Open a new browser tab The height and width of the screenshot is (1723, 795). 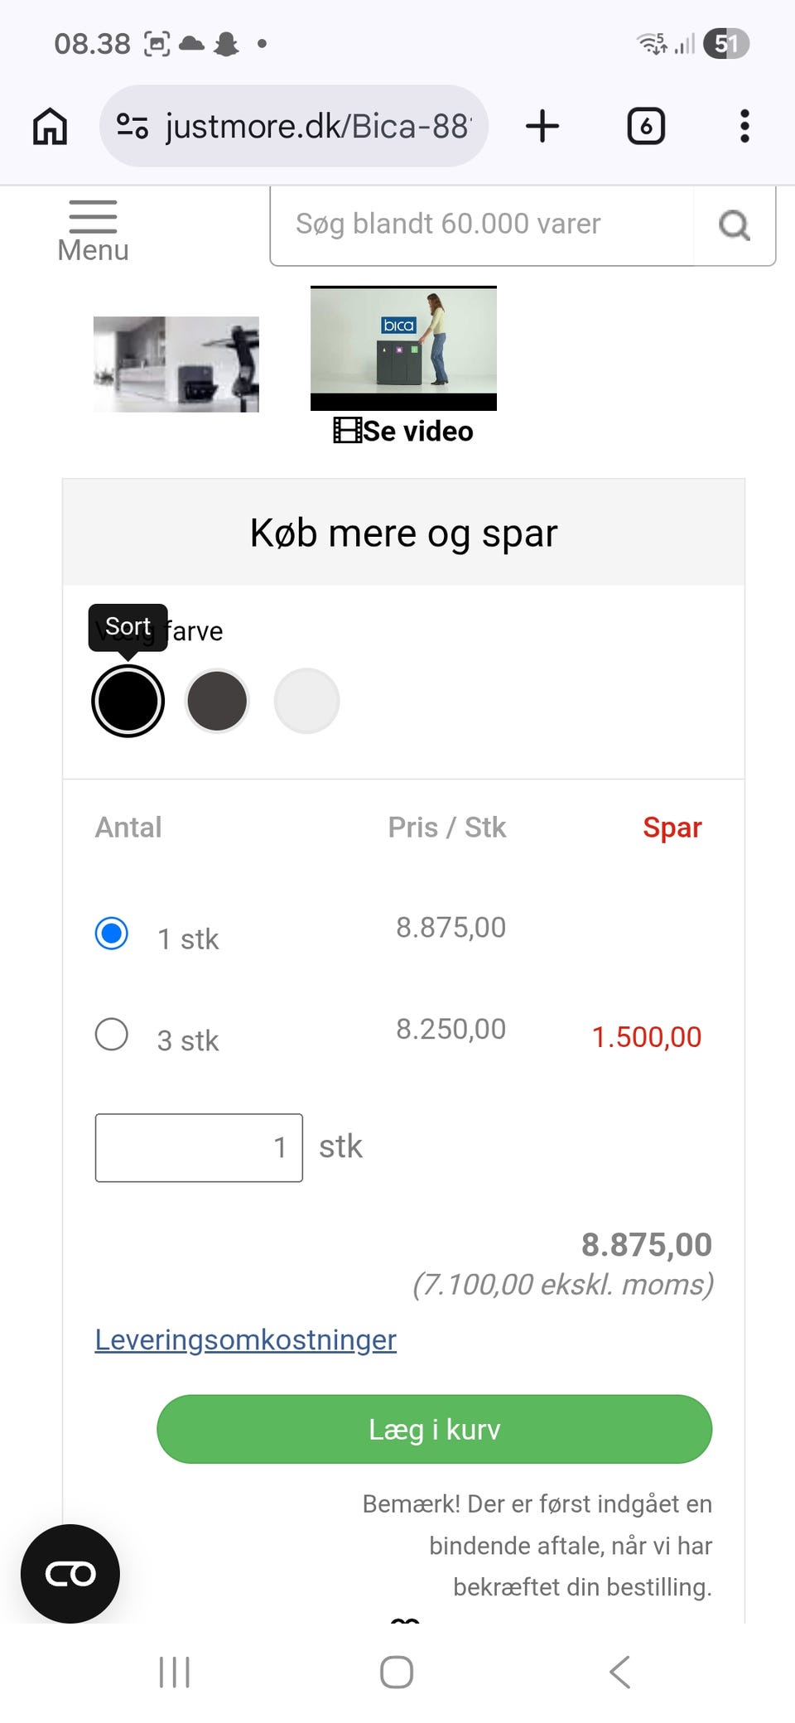542,127
